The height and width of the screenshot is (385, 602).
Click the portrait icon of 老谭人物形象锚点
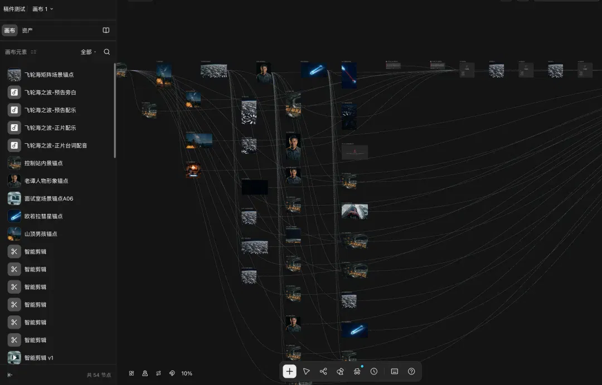point(14,181)
